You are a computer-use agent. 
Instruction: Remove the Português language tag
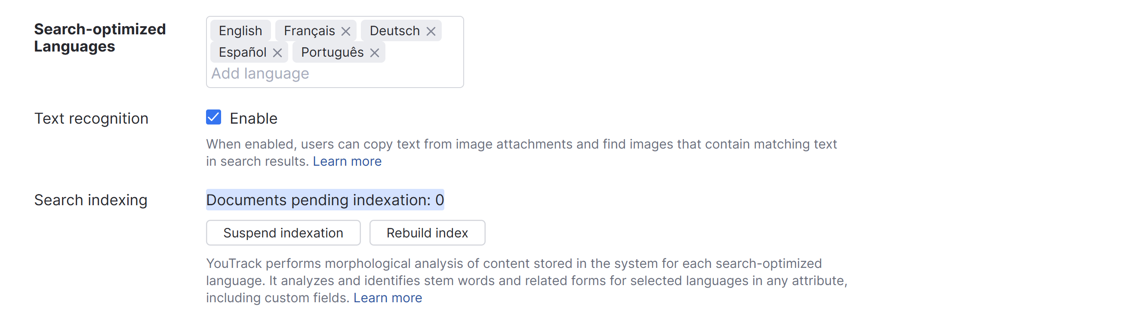click(x=375, y=52)
